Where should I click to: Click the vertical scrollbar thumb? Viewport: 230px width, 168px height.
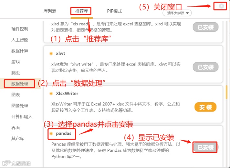point(227,93)
